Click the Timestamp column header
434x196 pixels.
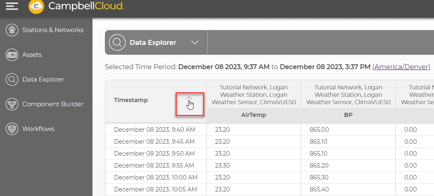click(131, 100)
